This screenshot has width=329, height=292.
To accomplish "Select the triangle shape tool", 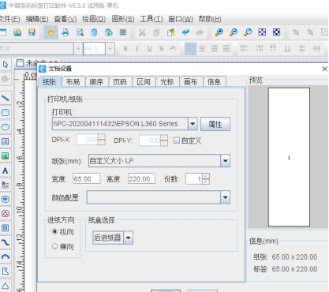I will (x=6, y=286).
